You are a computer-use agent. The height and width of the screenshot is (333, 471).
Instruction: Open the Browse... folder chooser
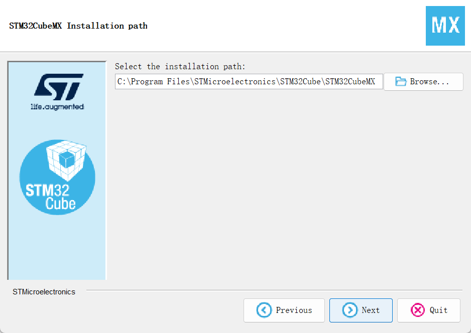429,82
